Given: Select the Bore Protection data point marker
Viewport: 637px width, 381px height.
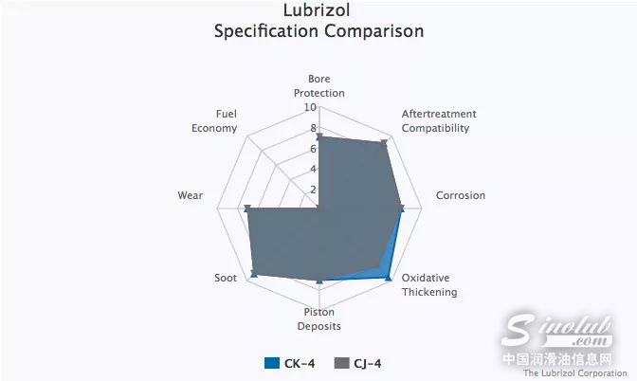Looking at the screenshot, I should (x=319, y=137).
